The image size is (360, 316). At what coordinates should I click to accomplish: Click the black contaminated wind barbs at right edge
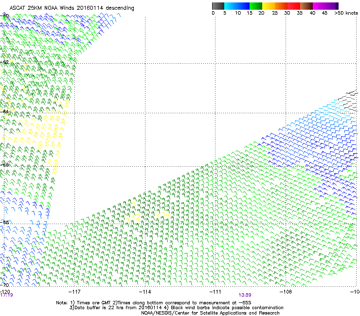(x=348, y=101)
